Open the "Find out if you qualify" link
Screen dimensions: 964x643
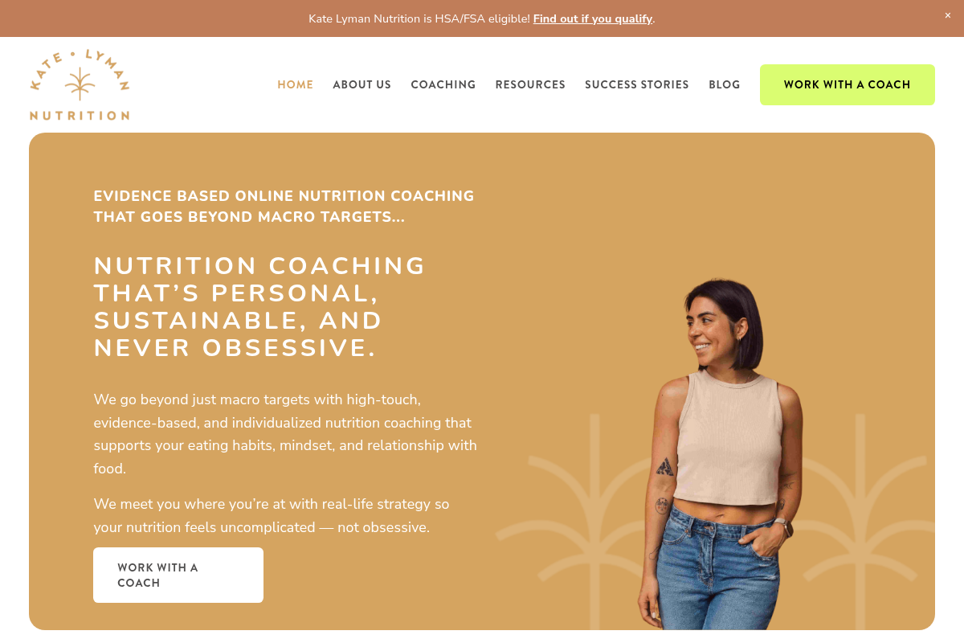pos(593,18)
